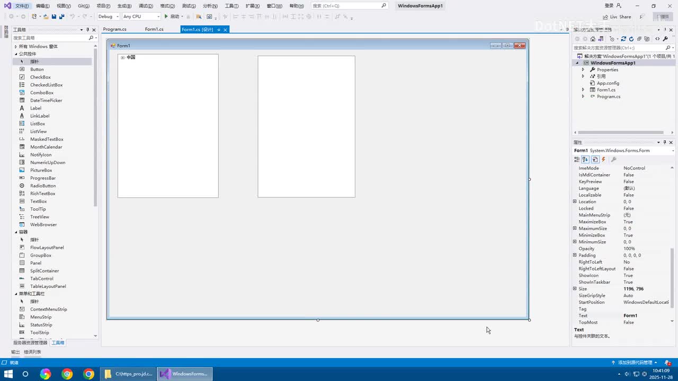Switch to the Program.cs tab

(x=114, y=30)
